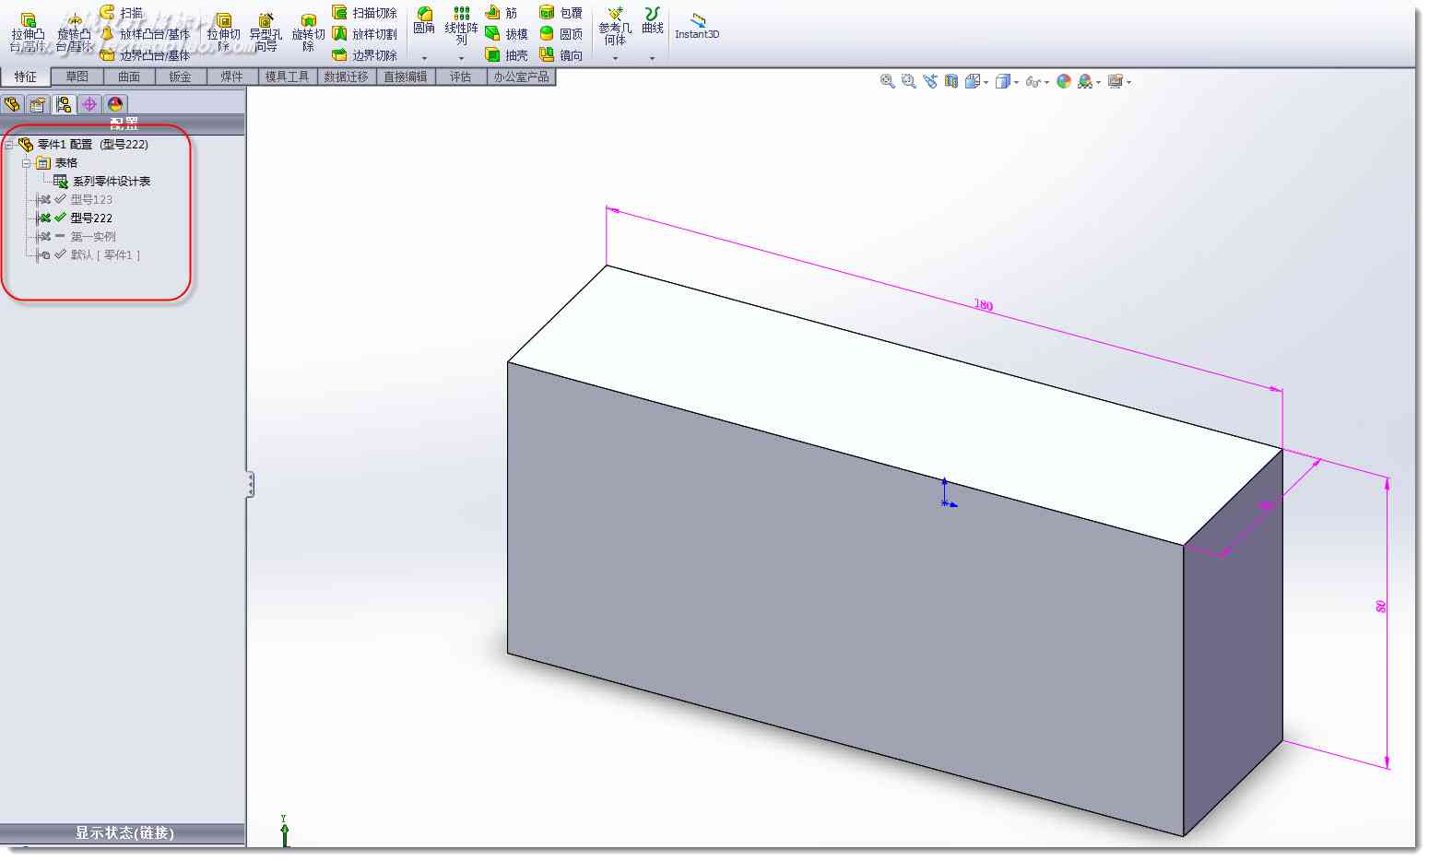Expand the 参考几何体 dropdown arrow

point(615,58)
